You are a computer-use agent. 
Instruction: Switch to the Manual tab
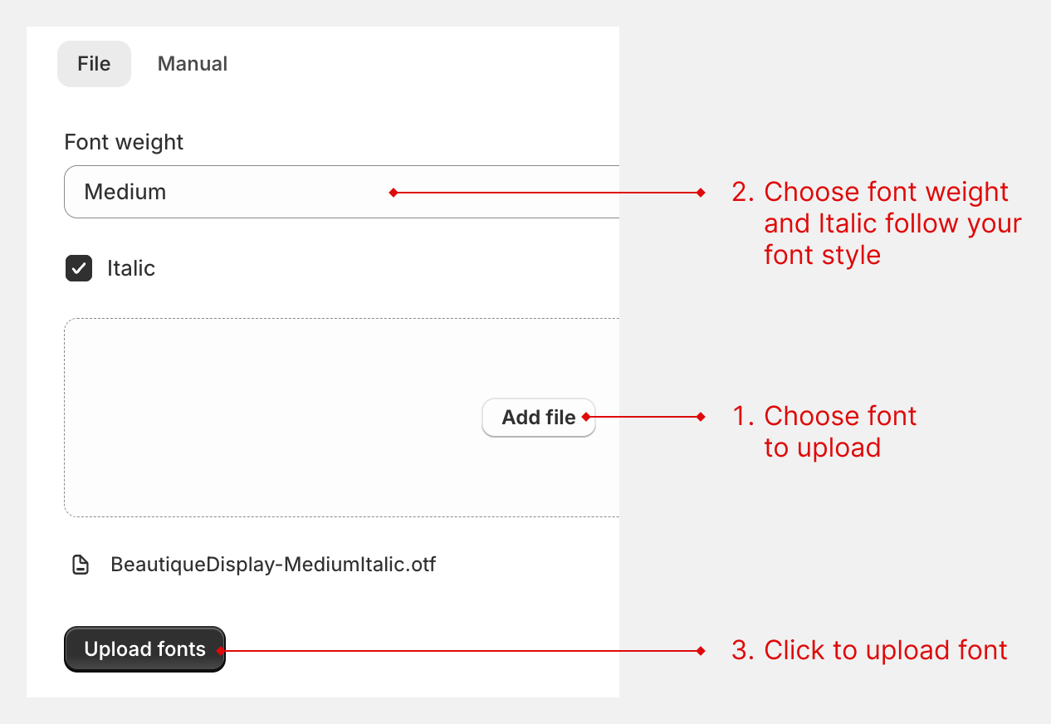coord(192,63)
